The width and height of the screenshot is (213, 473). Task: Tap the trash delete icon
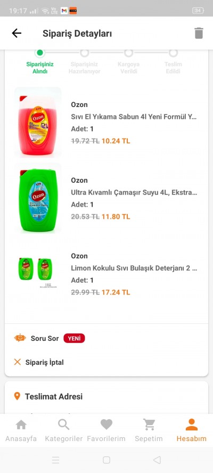(199, 33)
